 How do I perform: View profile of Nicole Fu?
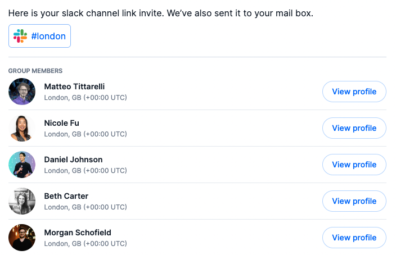click(354, 128)
